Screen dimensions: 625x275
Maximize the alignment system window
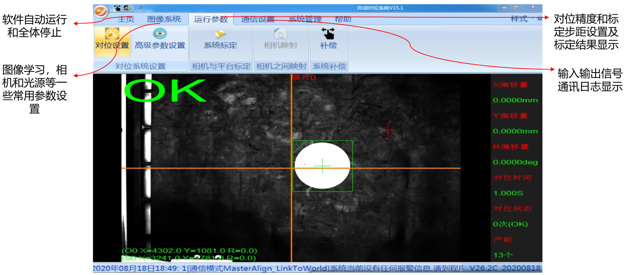[x=516, y=7]
